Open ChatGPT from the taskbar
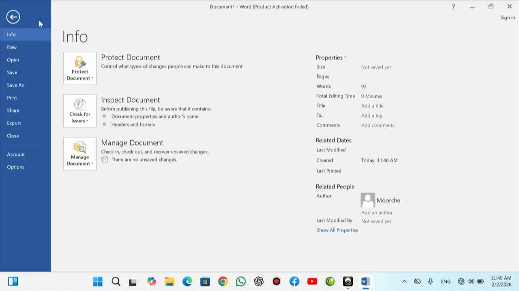 [258, 281]
